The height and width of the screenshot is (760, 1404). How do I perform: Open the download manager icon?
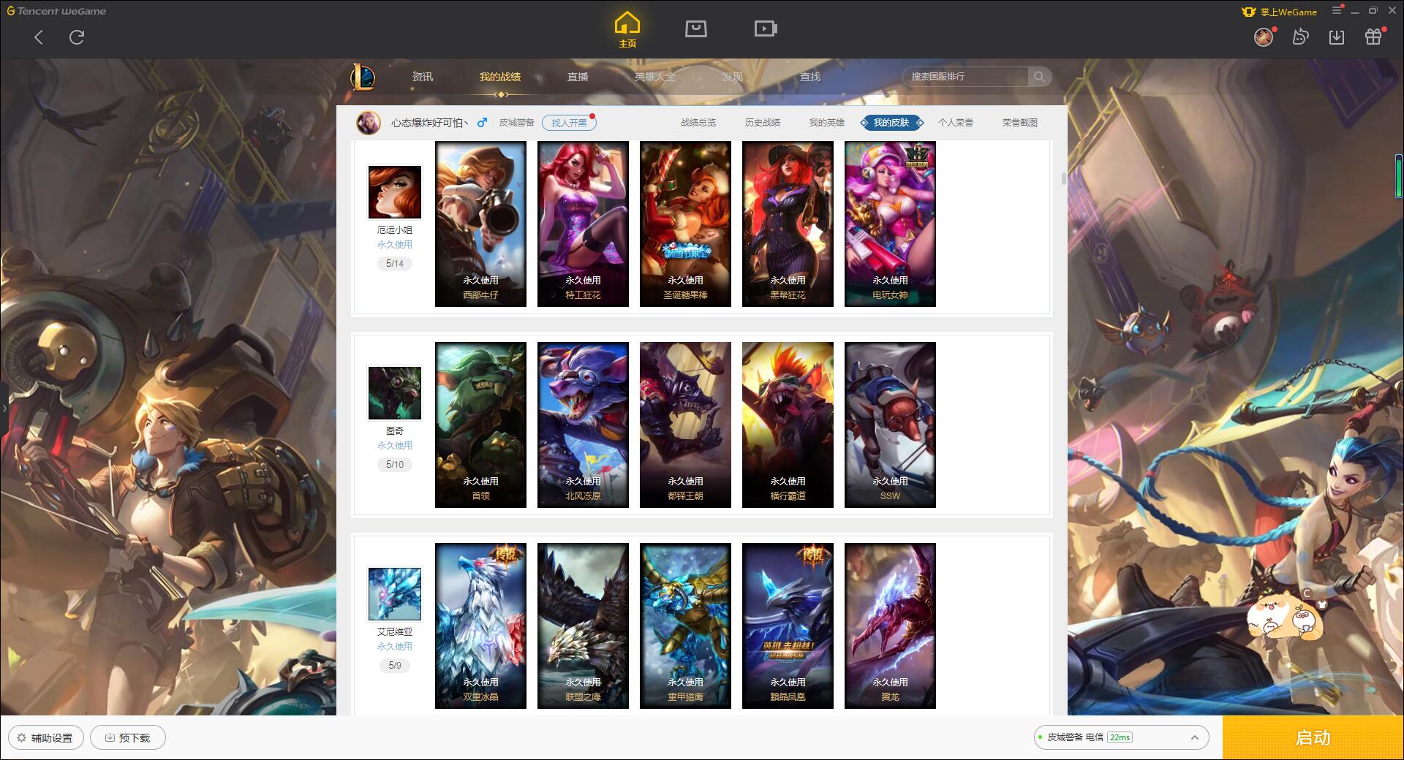(1337, 37)
